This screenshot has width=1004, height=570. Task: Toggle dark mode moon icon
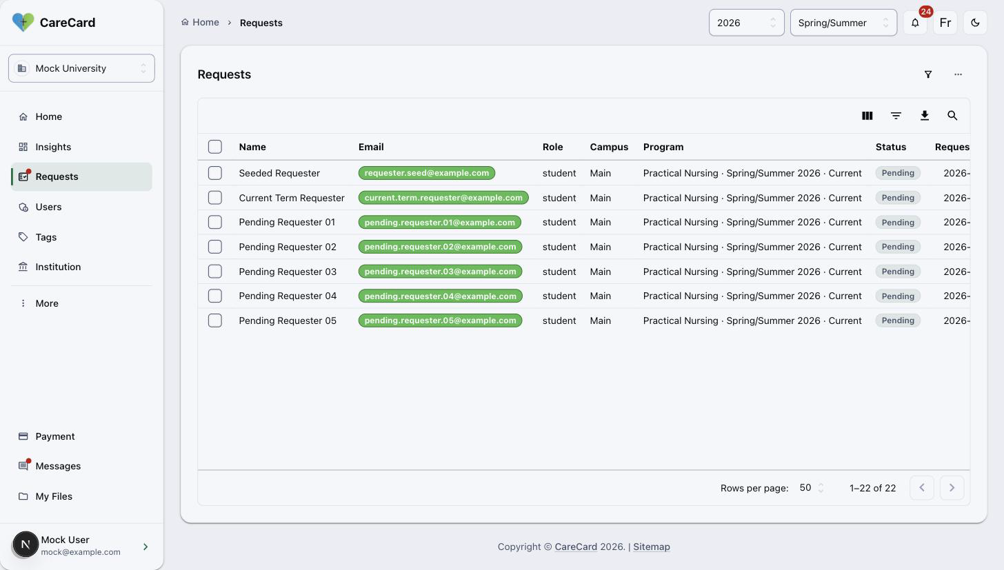pyautogui.click(x=975, y=23)
